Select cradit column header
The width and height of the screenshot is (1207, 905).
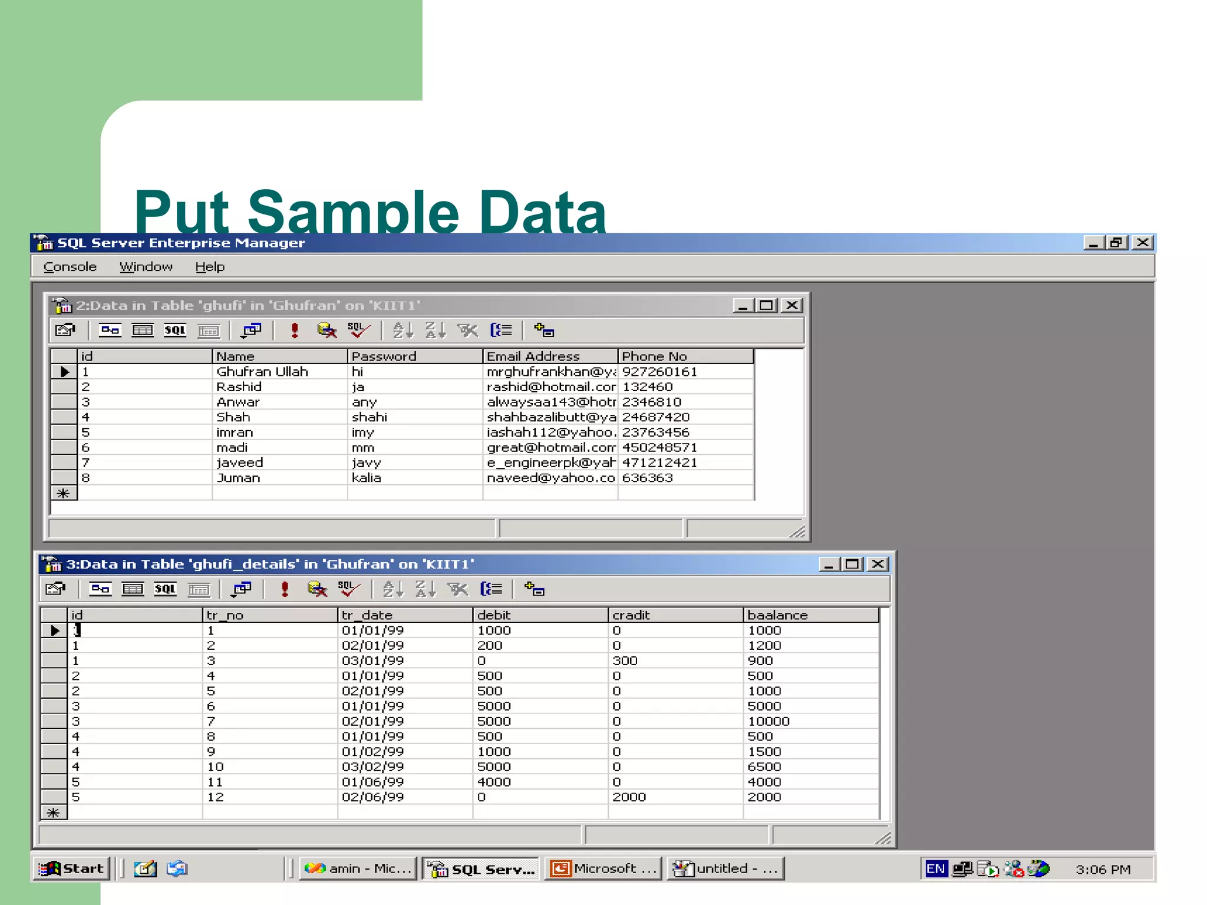(675, 615)
